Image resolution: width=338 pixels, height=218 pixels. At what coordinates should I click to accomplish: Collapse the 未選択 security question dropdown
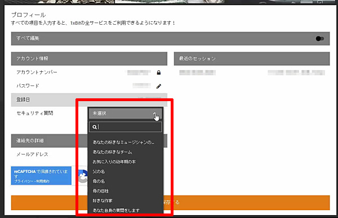coord(125,113)
